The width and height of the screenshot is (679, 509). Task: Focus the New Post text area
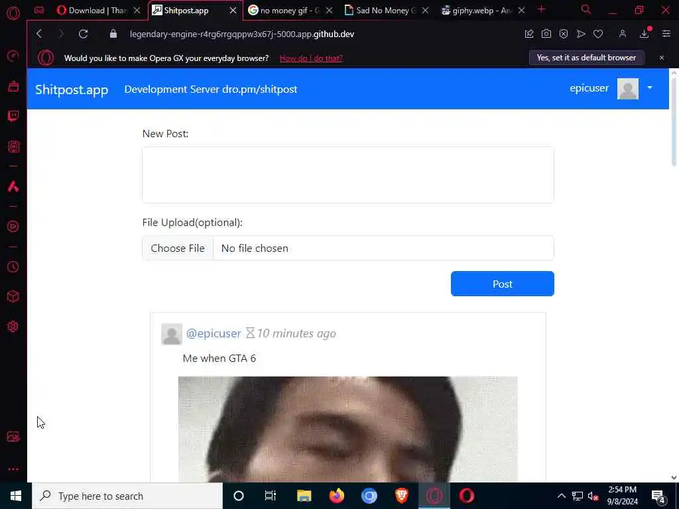click(347, 175)
